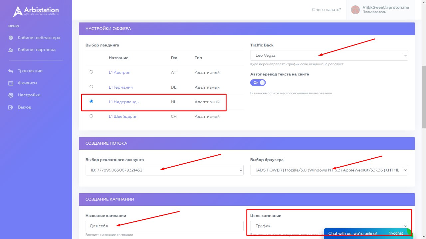Select the L1 Швейцария landing radio button

(92, 116)
